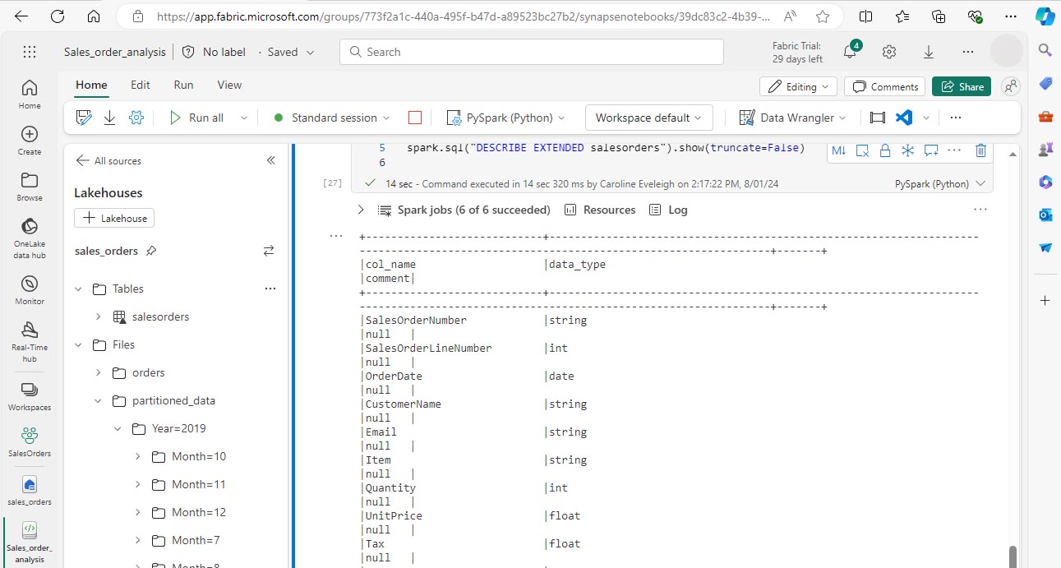1061x568 pixels.
Task: Open Standard session dropdown
Action: pyautogui.click(x=333, y=118)
